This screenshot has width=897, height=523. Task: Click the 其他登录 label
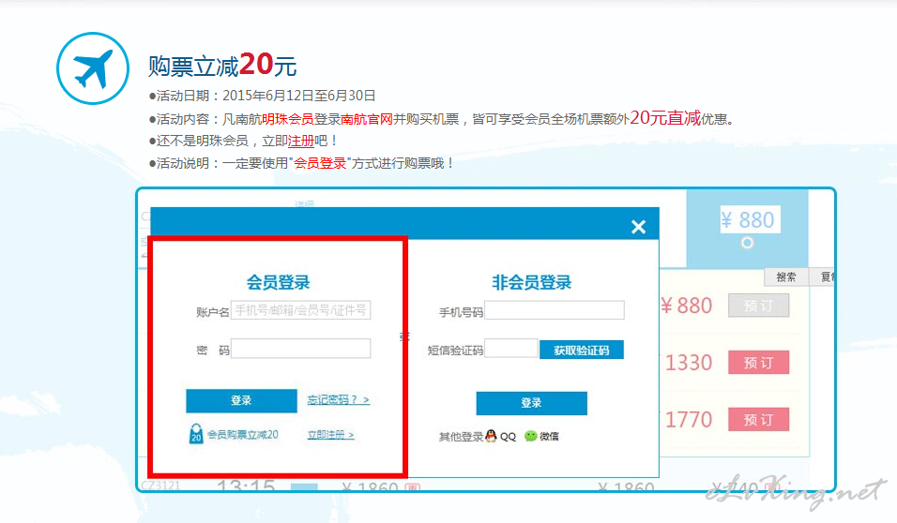(x=461, y=437)
